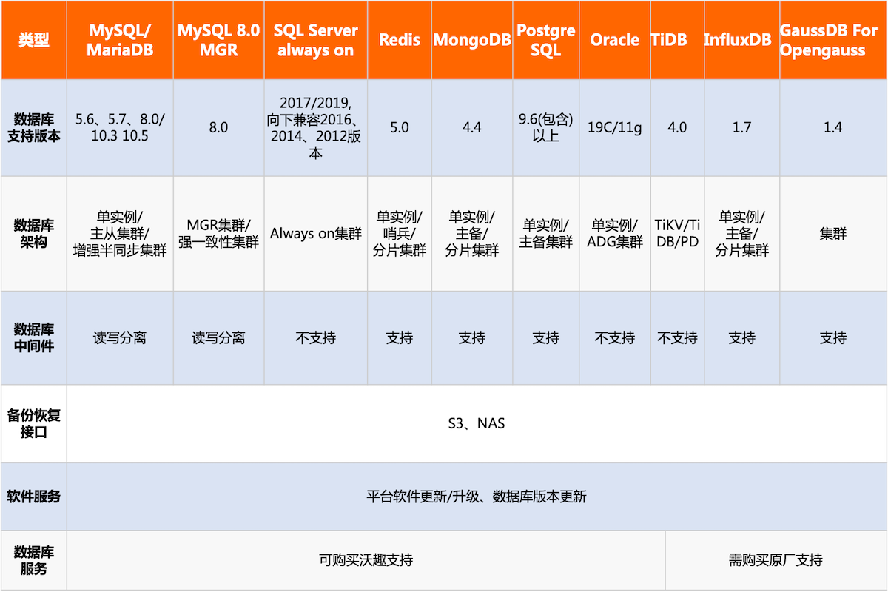The image size is (888, 592).
Task: Select the 软件服务 row label
Action: (33, 497)
